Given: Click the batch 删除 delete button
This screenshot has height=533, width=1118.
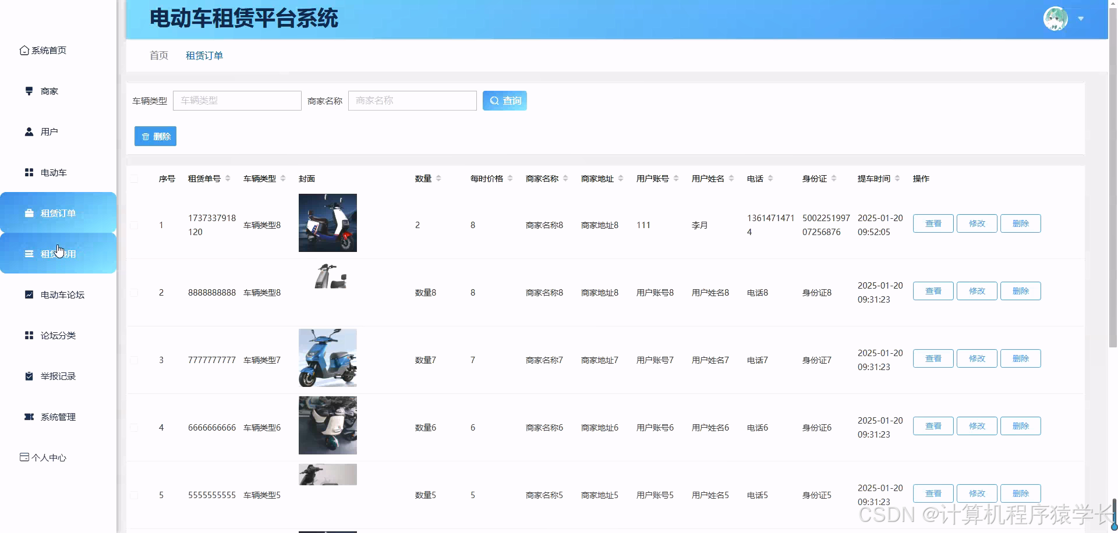Looking at the screenshot, I should click(155, 136).
